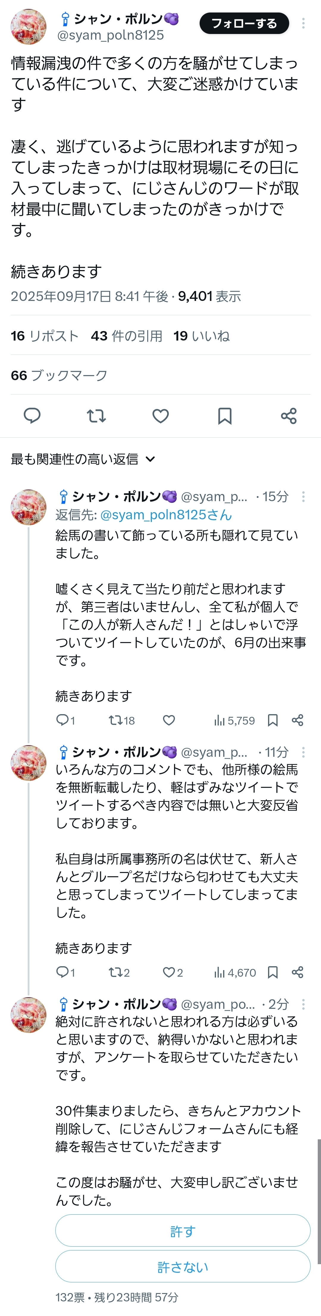The height and width of the screenshot is (1316, 321).
Task: Open the main post's three-dot menu
Action: (x=304, y=24)
